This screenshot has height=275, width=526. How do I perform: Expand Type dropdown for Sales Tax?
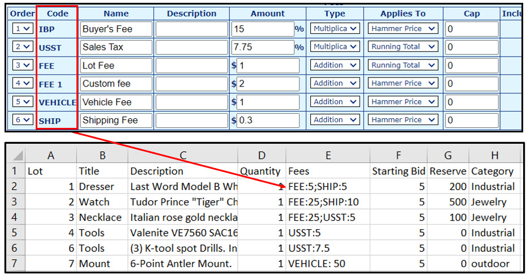[x=335, y=46]
